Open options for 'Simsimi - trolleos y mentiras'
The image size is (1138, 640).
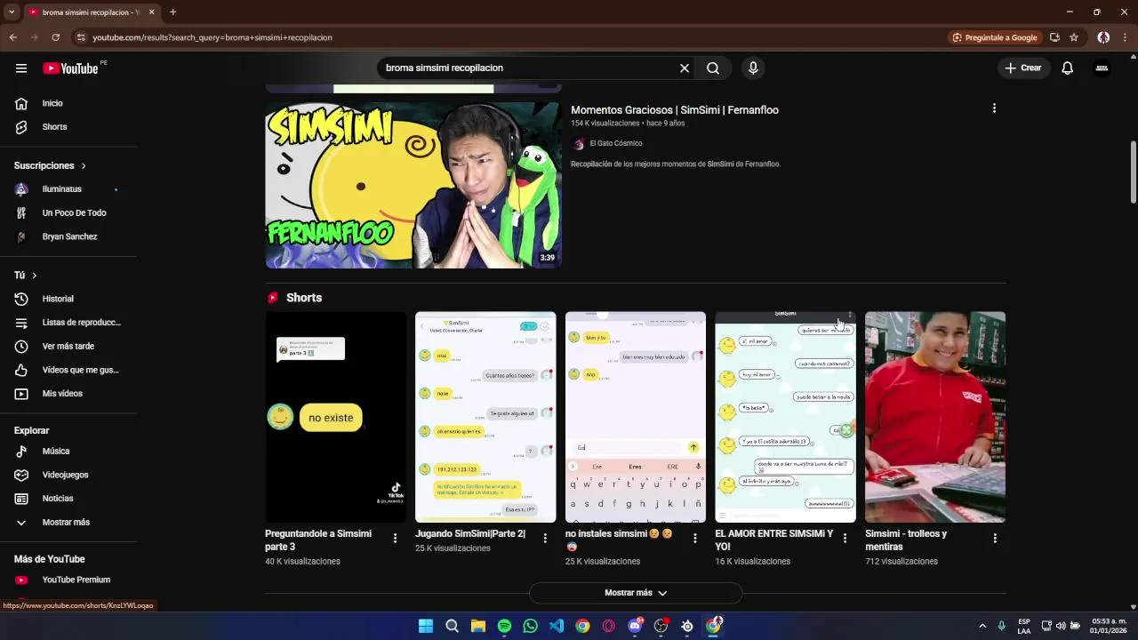pyautogui.click(x=995, y=538)
